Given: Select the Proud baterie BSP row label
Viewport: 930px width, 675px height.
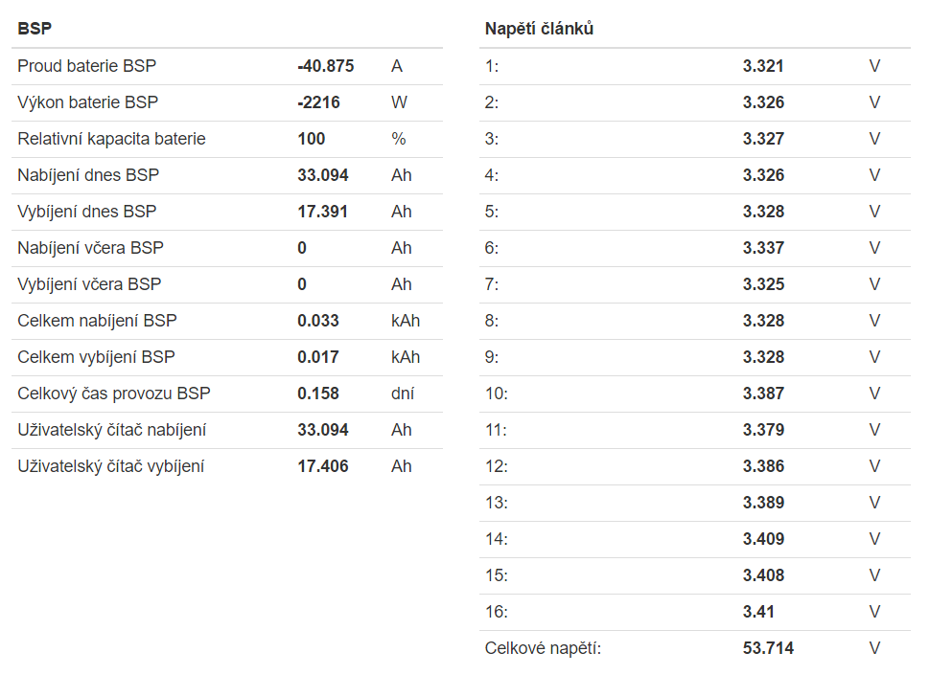Looking at the screenshot, I should (x=86, y=66).
